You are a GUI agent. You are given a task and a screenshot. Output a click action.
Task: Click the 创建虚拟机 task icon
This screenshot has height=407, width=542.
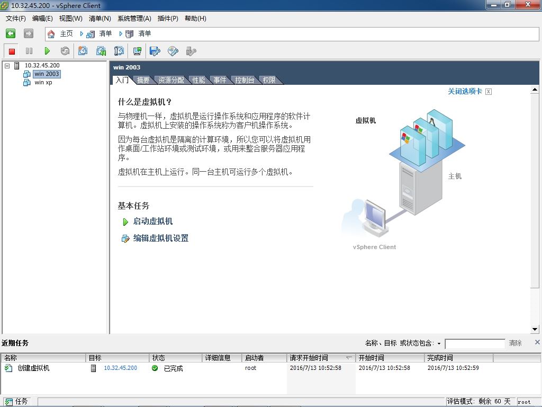8,368
